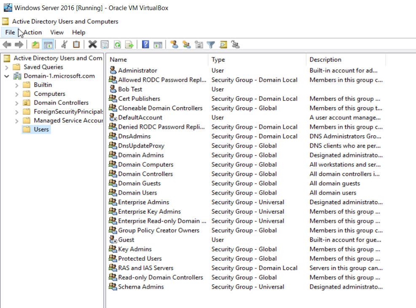
Task: Click the Paste clipboard toolbar icon
Action: coord(76,44)
